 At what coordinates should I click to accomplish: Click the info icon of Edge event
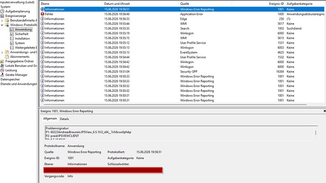[43, 19]
